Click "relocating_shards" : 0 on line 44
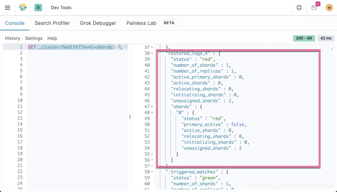 [x=202, y=89]
